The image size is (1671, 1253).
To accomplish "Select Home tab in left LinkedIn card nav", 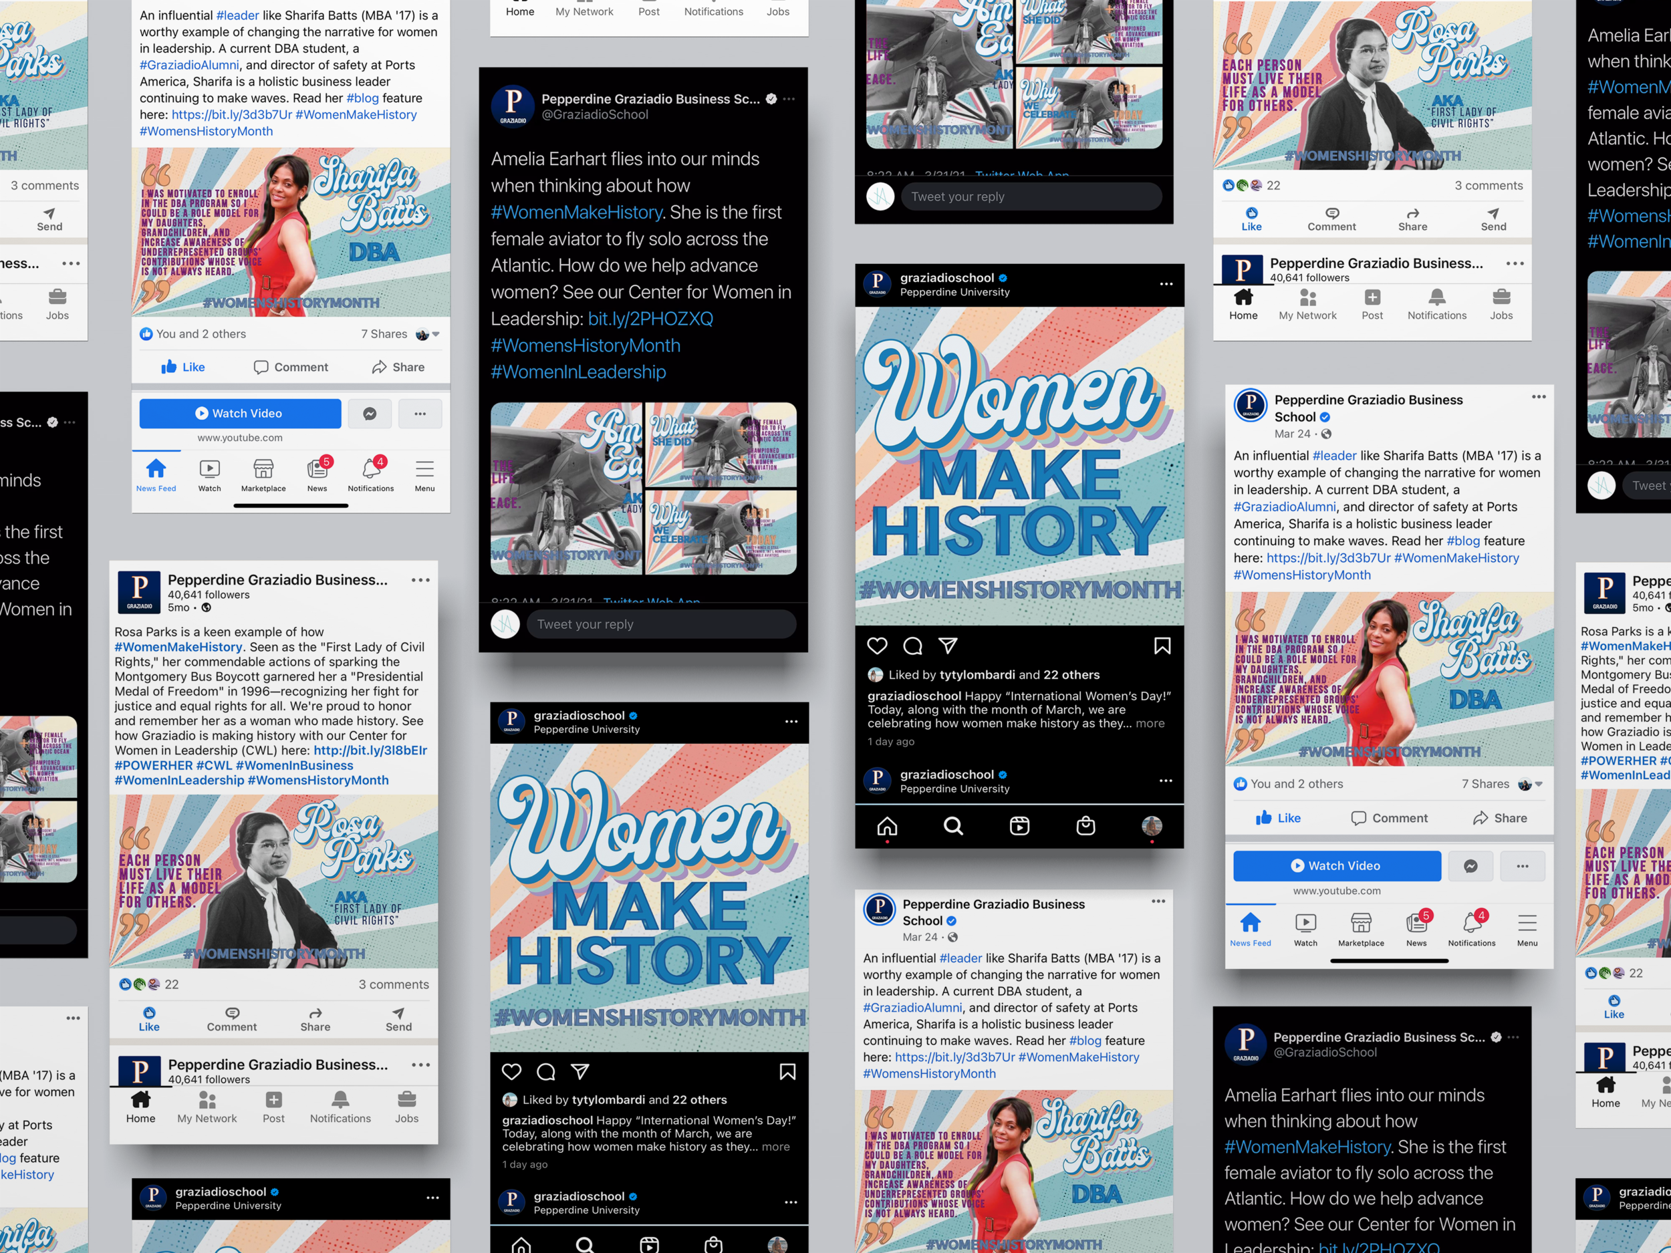I will pyautogui.click(x=140, y=1107).
